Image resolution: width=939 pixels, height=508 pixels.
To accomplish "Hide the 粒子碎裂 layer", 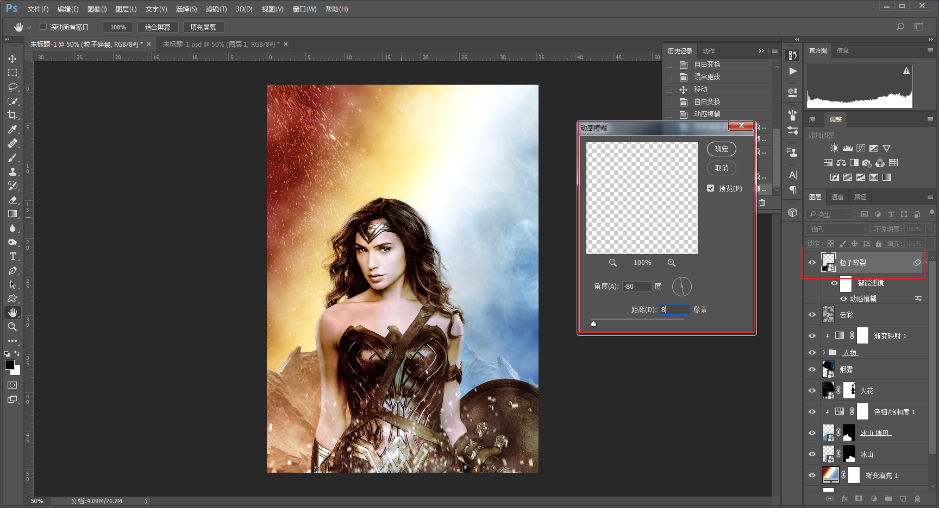I will [x=812, y=263].
